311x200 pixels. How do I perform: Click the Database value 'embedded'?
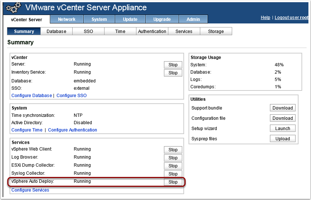85,81
